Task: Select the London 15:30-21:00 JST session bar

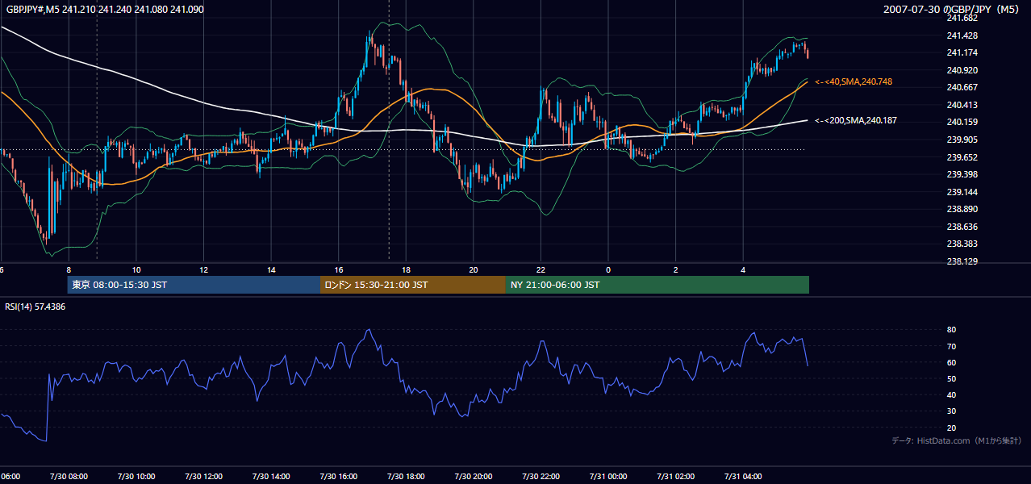Action: pyautogui.click(x=413, y=285)
